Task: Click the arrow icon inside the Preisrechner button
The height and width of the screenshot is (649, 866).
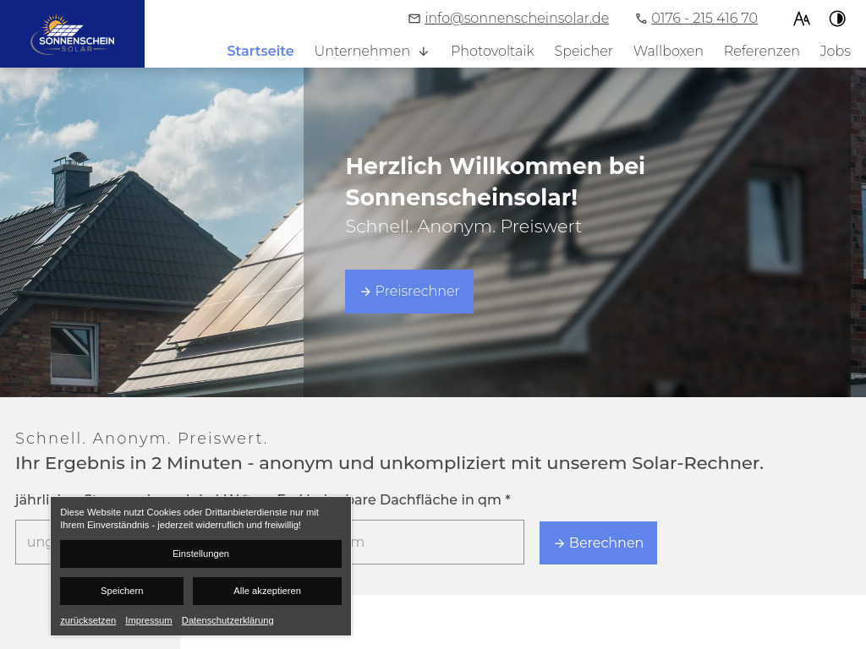Action: (366, 292)
